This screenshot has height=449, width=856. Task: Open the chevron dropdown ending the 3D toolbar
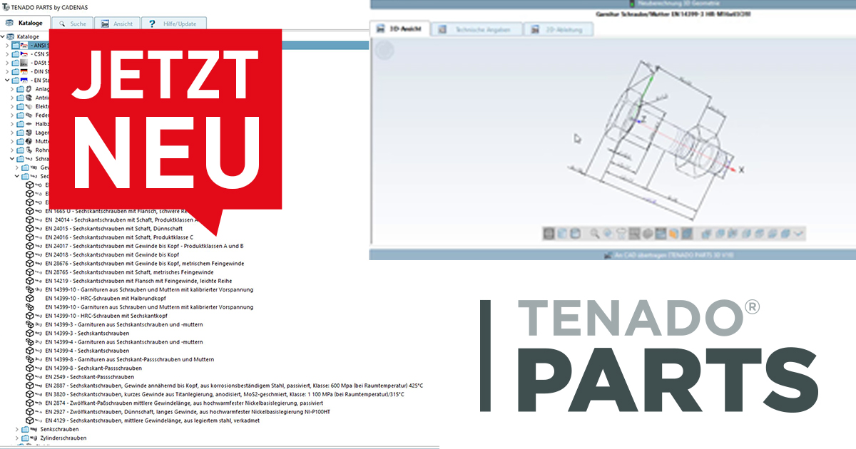799,233
